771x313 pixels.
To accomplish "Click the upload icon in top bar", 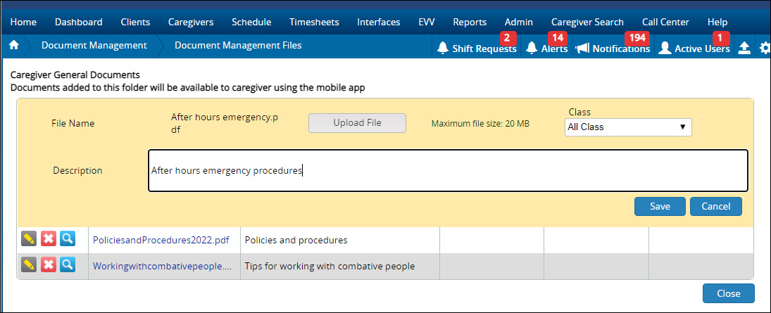I will [744, 48].
